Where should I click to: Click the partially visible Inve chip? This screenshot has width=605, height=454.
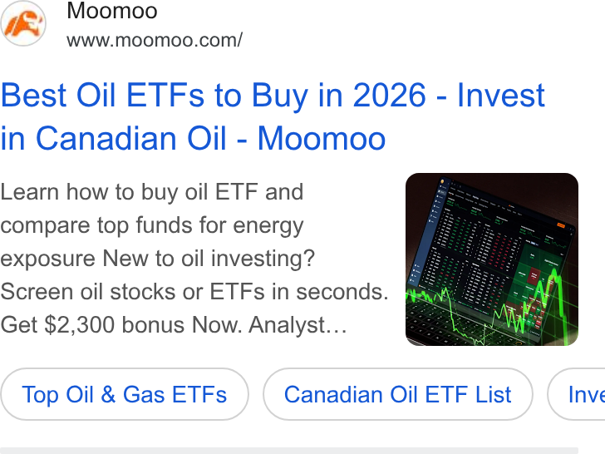578,394
